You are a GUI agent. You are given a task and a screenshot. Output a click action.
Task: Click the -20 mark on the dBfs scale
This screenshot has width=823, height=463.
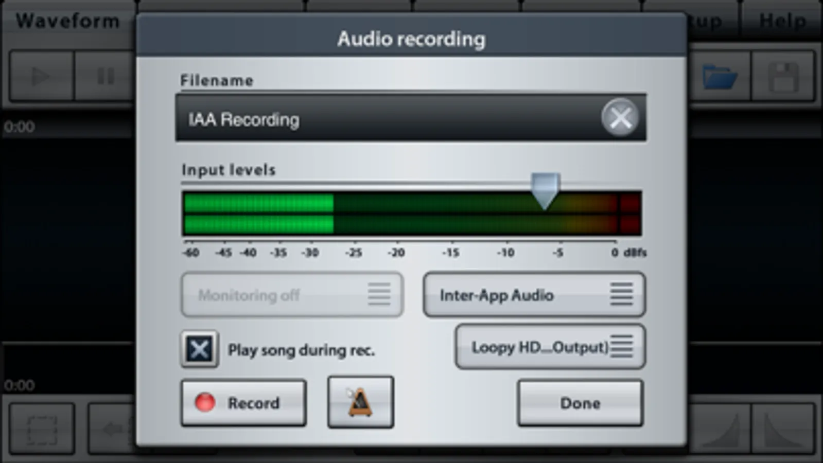396,253
